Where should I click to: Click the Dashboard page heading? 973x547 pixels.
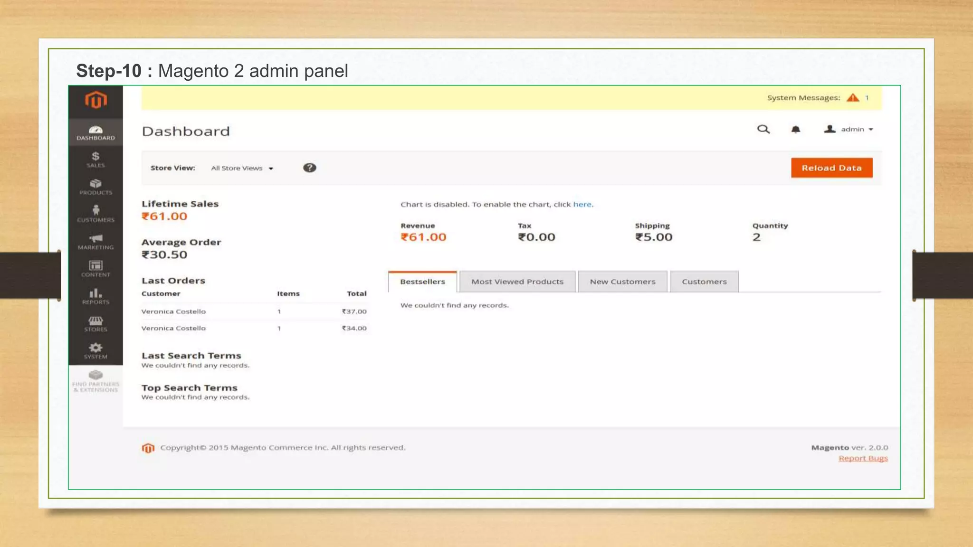click(186, 131)
